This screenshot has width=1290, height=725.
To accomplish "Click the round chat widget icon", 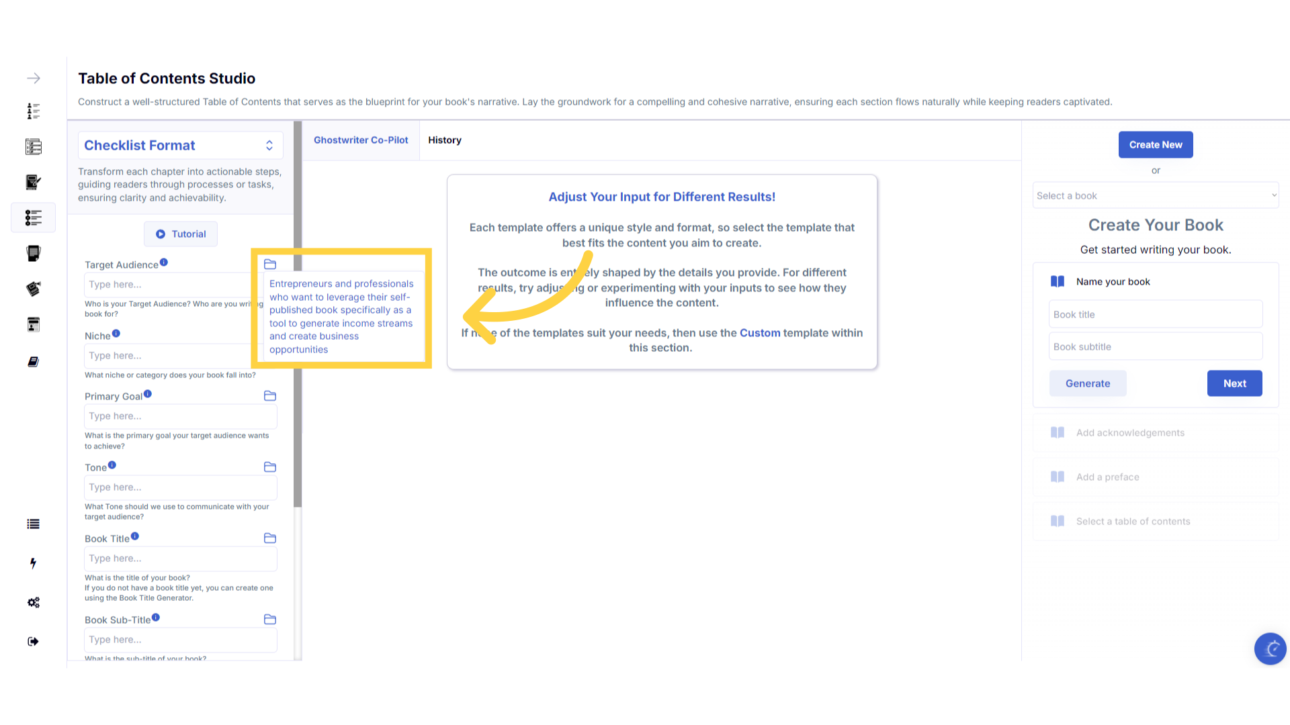I will tap(1270, 648).
